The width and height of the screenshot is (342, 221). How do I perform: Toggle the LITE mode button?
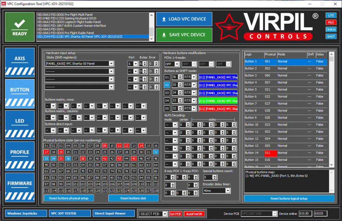click(331, 16)
